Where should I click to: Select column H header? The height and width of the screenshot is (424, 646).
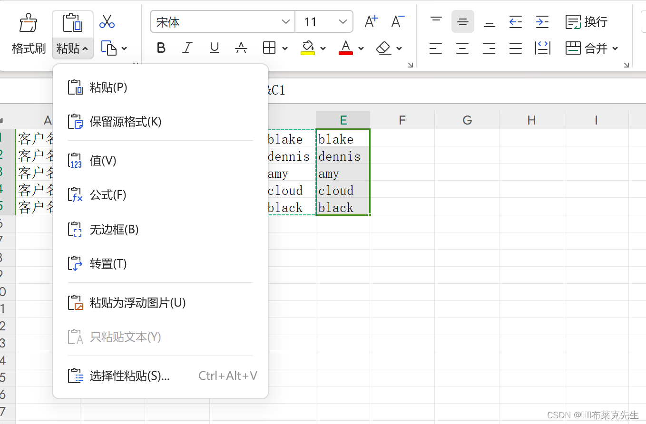531,120
